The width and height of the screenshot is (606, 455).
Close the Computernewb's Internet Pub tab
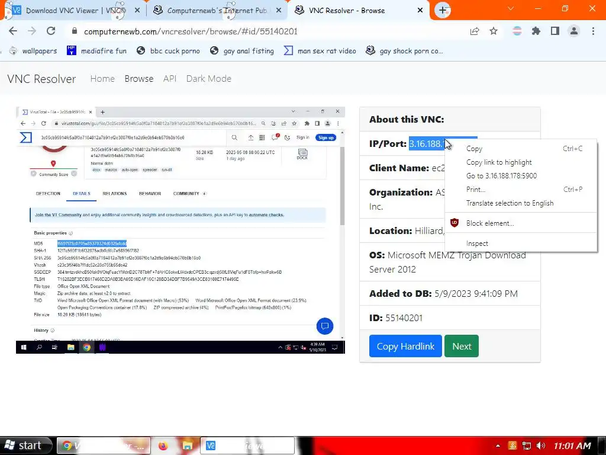pos(279,11)
